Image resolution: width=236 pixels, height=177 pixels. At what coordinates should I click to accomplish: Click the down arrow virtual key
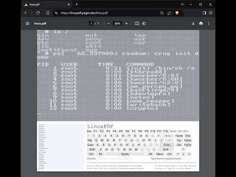pyautogui.click(x=183, y=154)
